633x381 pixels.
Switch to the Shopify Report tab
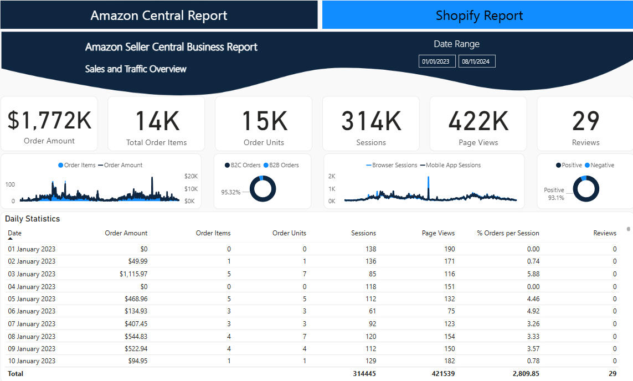click(x=478, y=15)
